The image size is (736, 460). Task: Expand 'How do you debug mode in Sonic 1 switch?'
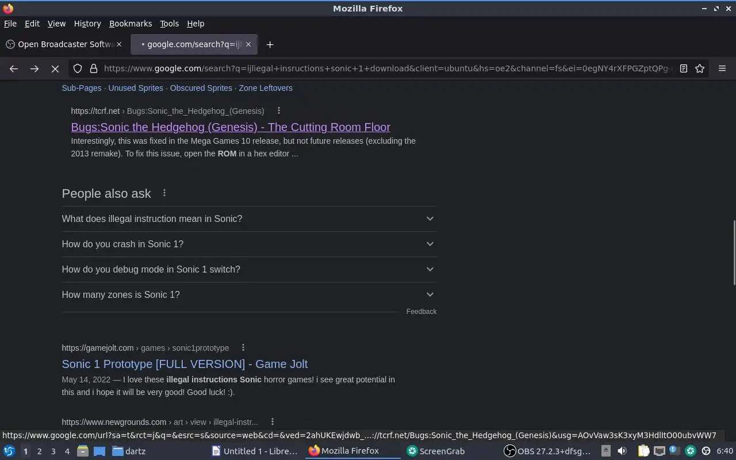(249, 269)
